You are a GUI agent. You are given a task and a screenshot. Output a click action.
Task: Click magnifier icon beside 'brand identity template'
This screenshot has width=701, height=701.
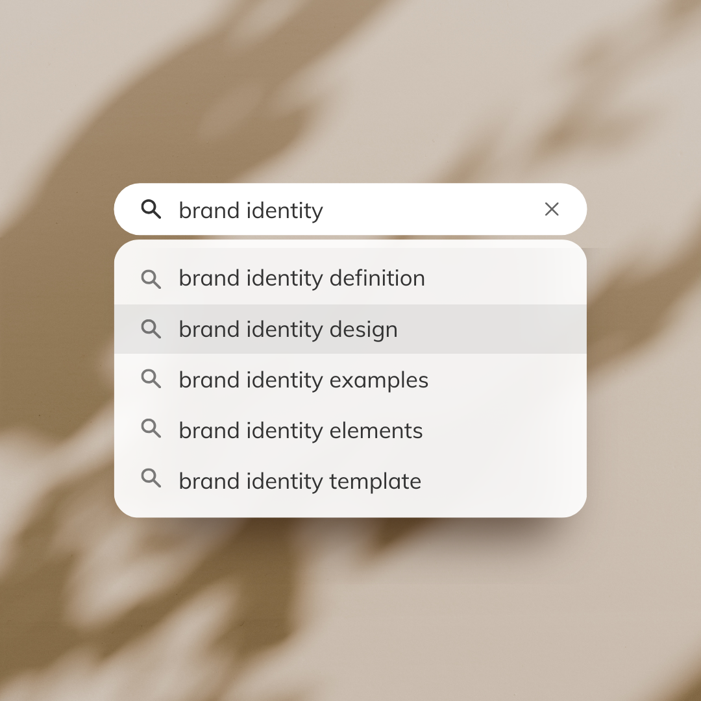[151, 478]
